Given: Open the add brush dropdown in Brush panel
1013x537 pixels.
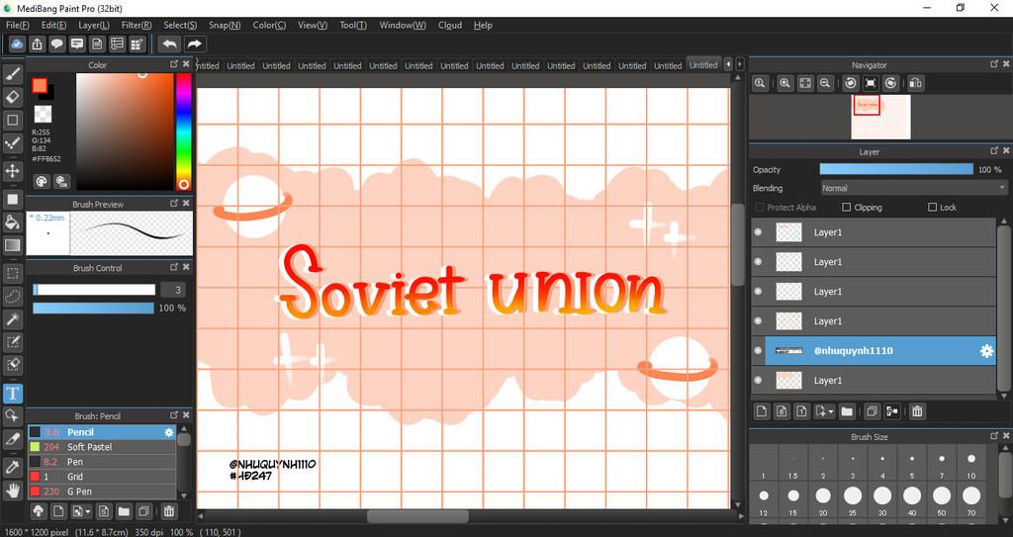Looking at the screenshot, I should coord(88,511).
